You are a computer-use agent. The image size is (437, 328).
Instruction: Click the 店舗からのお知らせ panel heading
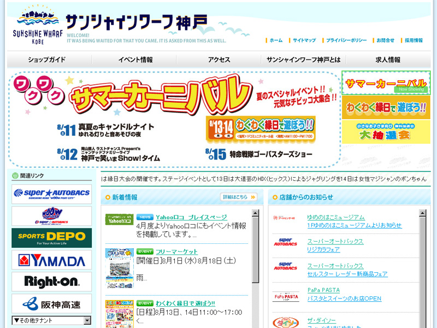click(306, 197)
